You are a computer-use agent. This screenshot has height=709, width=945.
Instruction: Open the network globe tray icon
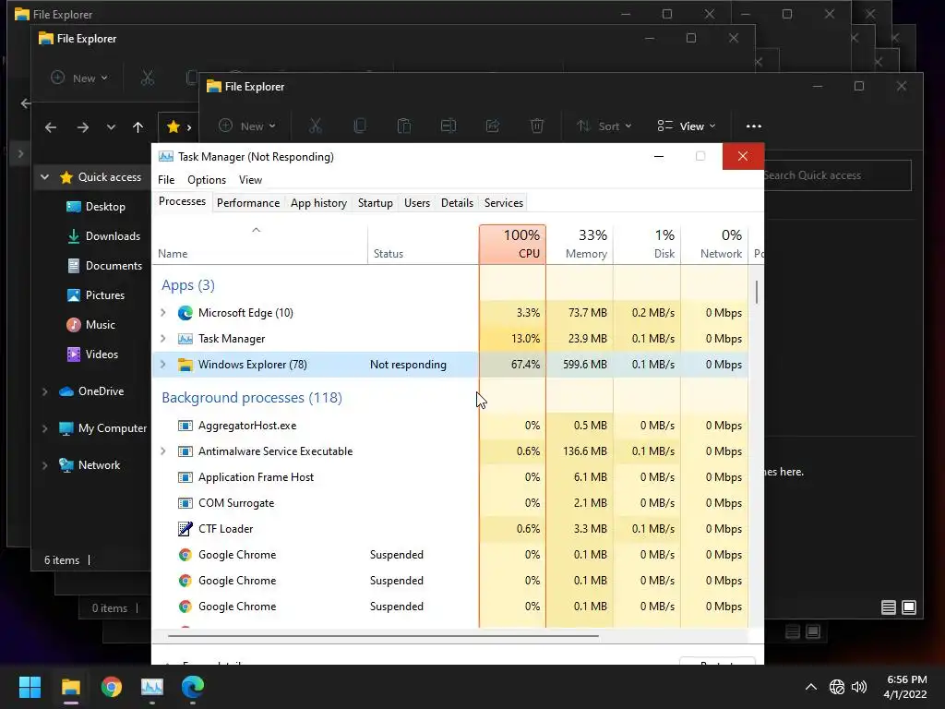coord(836,687)
